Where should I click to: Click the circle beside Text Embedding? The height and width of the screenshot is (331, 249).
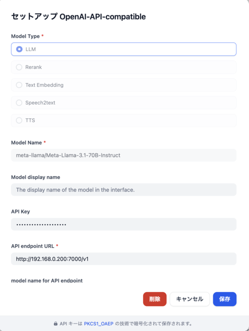click(x=19, y=85)
